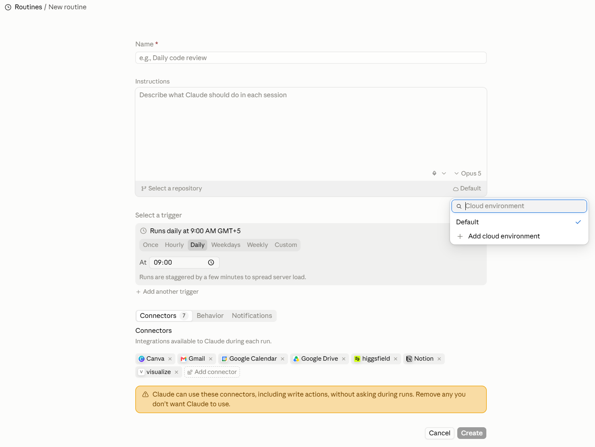
Task: Click the Routines clock icon in breadcrumb
Action: point(8,7)
